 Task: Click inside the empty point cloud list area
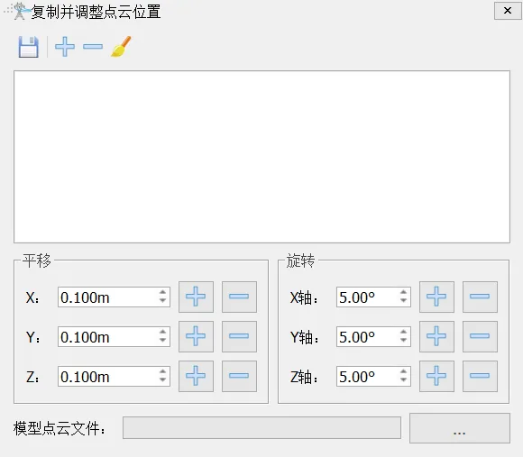[261, 157]
